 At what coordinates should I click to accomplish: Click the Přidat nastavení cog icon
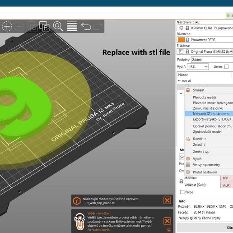coord(188,172)
